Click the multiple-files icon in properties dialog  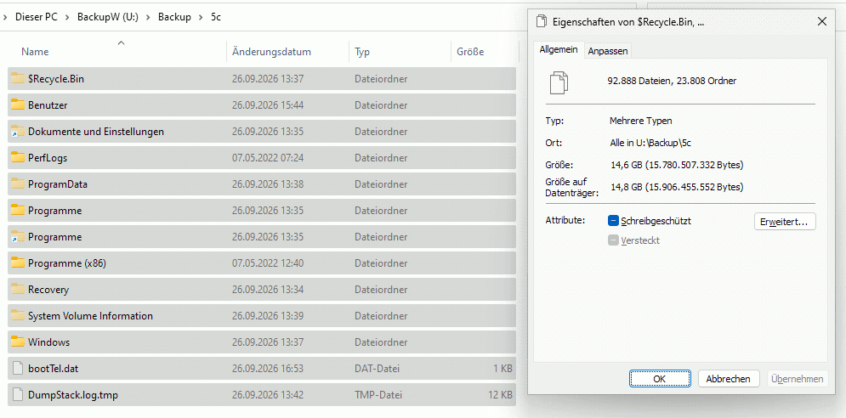(559, 83)
